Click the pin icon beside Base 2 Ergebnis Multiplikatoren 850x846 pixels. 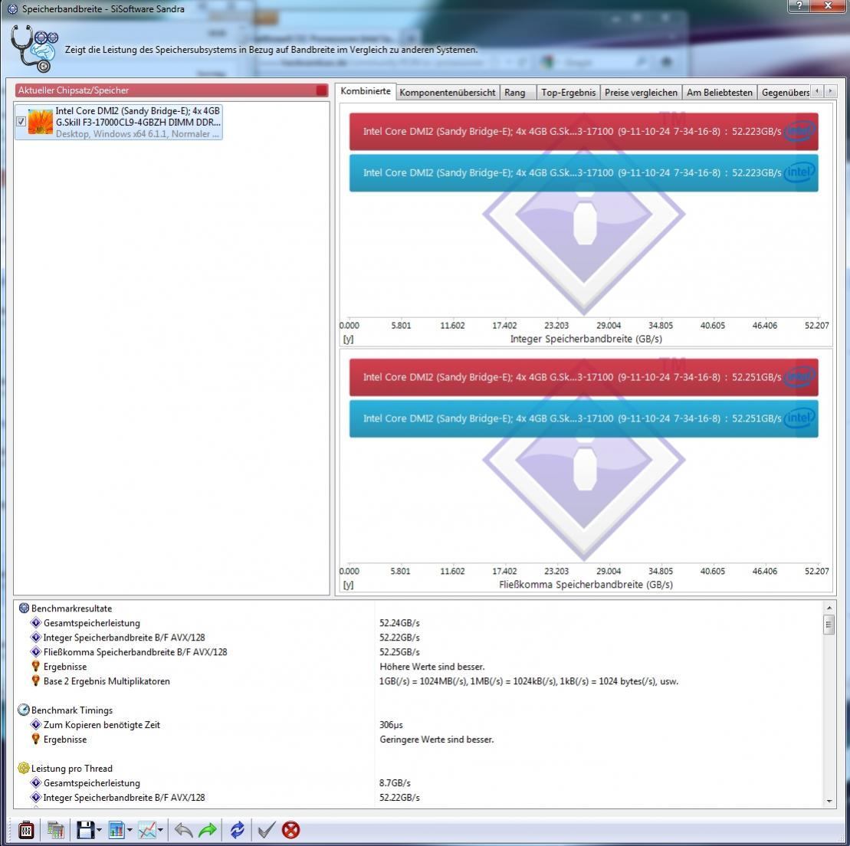coord(36,680)
